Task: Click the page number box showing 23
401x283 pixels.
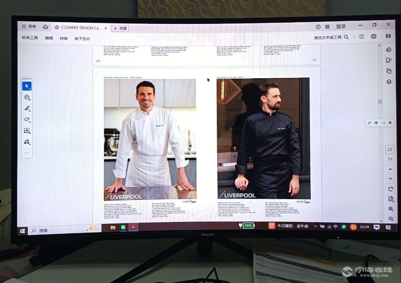Action: click(390, 149)
